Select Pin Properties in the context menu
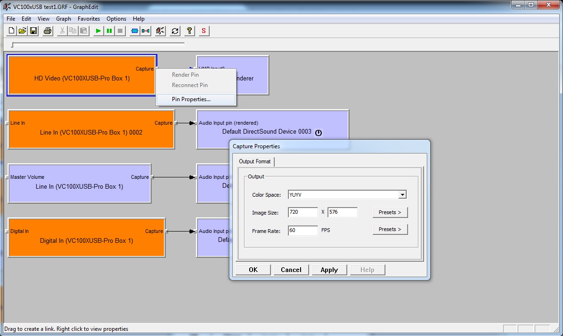Viewport: 563px width, 336px height. click(x=191, y=99)
